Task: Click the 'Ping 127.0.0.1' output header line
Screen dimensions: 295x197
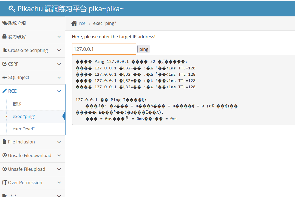Action: pos(131,62)
